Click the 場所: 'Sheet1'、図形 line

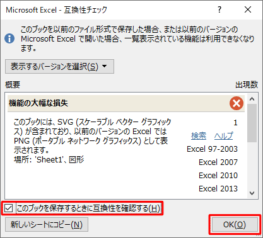coord(49,160)
